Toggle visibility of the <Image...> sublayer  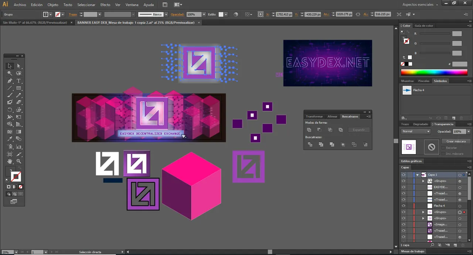point(404,224)
